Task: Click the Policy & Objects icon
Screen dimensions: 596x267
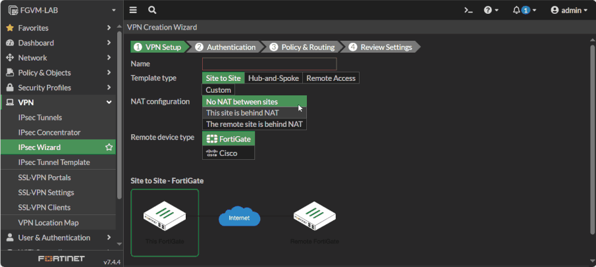Action: 10,72
